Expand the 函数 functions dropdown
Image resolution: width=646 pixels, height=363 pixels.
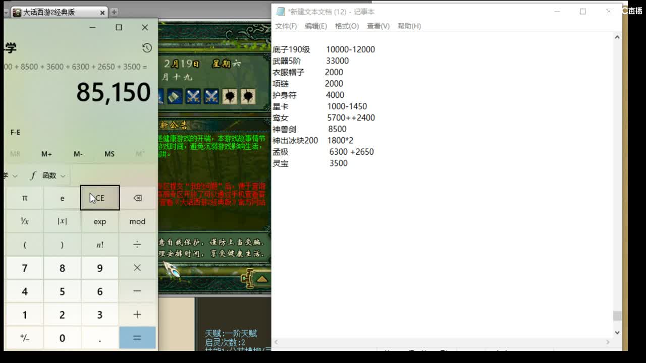[x=49, y=175]
